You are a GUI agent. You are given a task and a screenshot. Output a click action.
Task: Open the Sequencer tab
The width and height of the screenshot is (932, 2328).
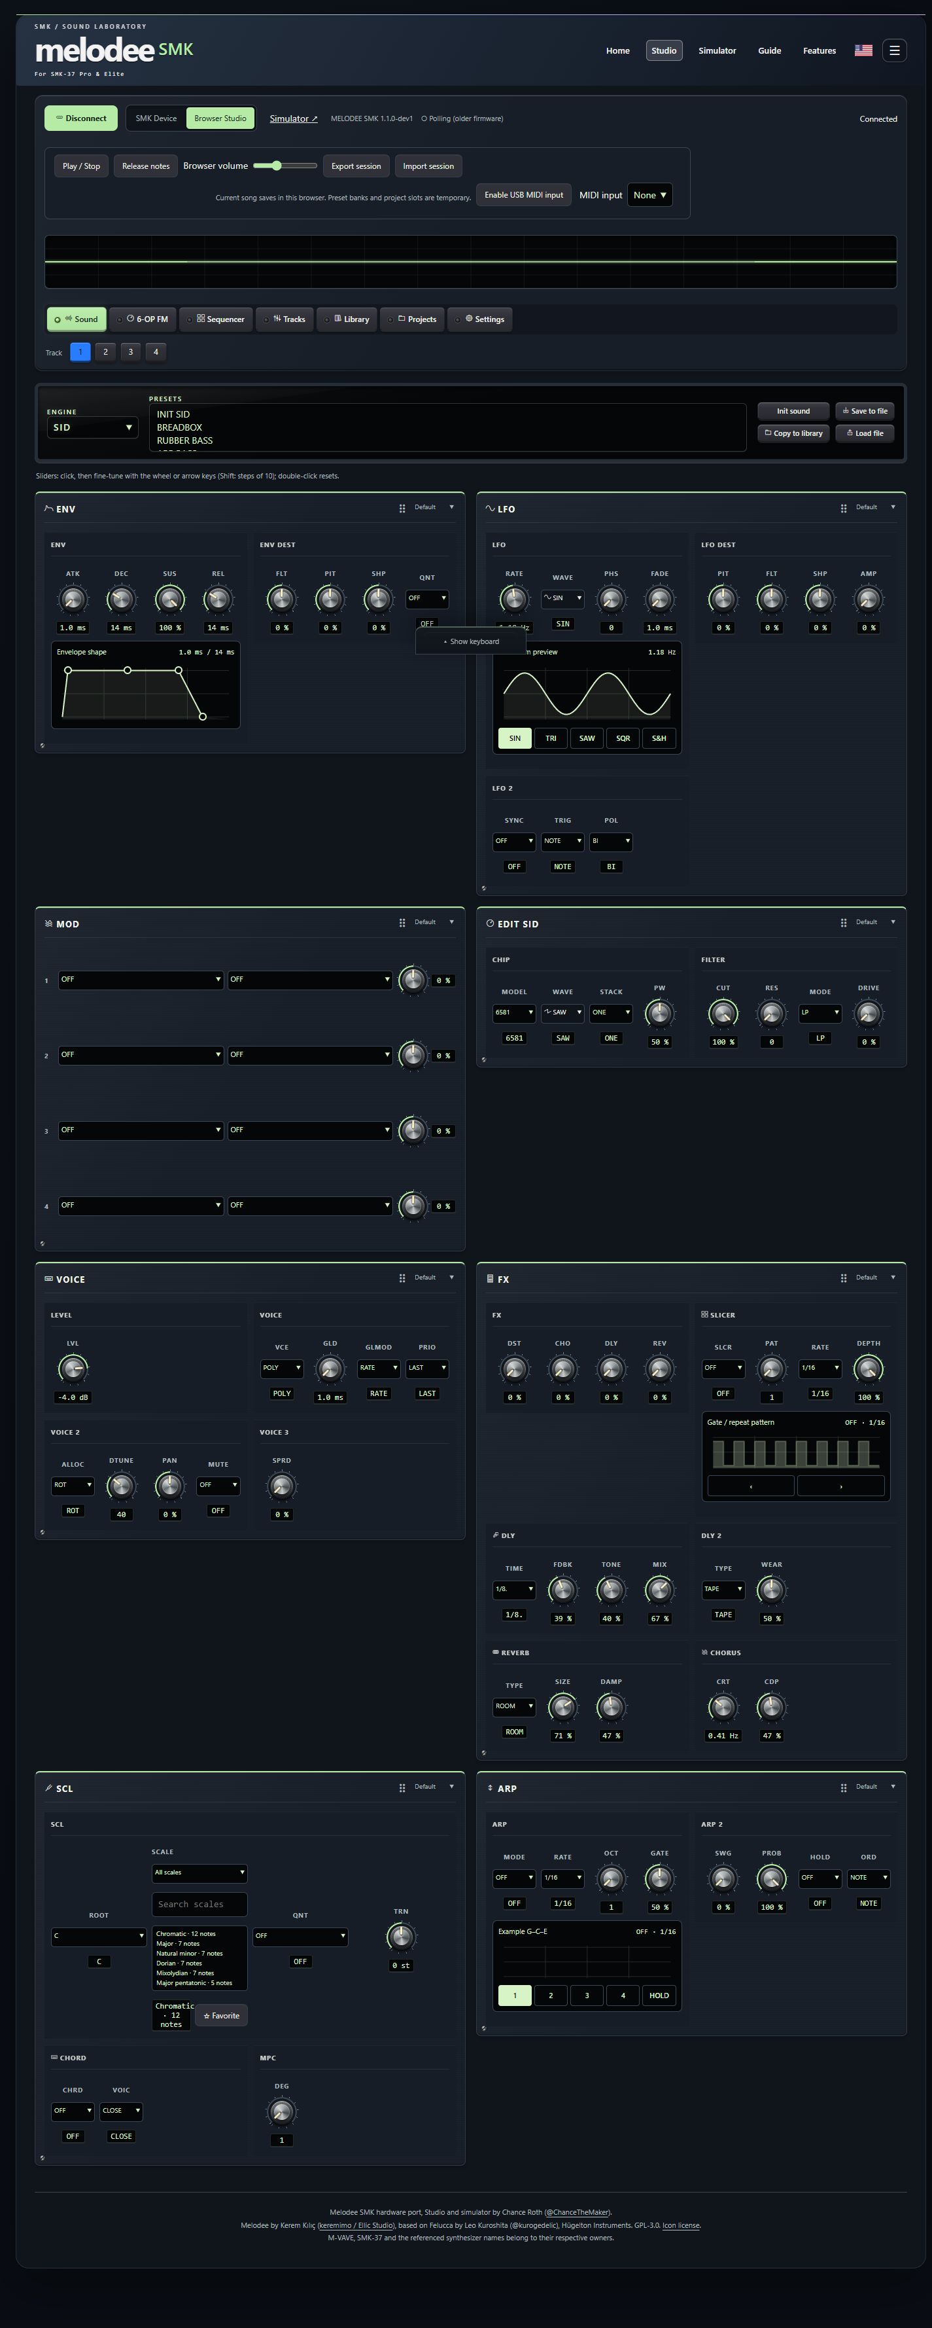click(220, 319)
